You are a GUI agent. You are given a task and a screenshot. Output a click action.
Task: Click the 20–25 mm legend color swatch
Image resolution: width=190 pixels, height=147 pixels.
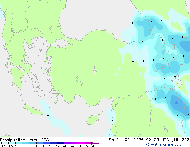point(53,143)
